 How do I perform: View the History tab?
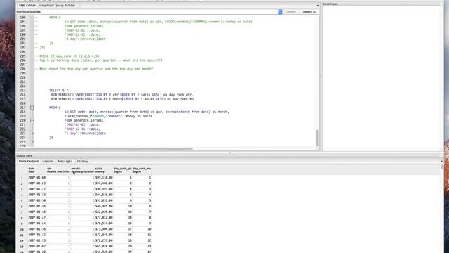tap(83, 162)
